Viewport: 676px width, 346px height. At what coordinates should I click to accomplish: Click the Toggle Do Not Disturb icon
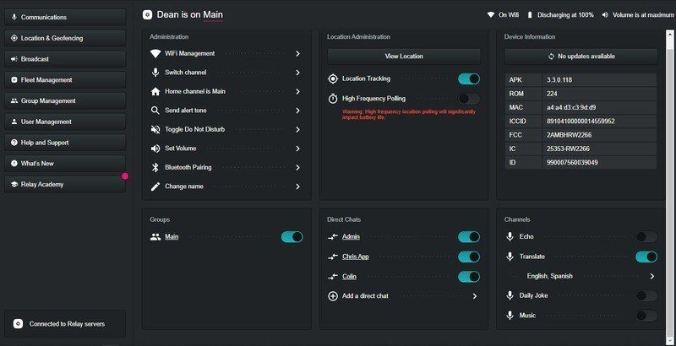pos(155,129)
